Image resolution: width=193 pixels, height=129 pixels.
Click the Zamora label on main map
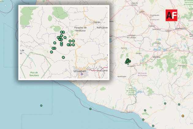[x=124, y=49]
